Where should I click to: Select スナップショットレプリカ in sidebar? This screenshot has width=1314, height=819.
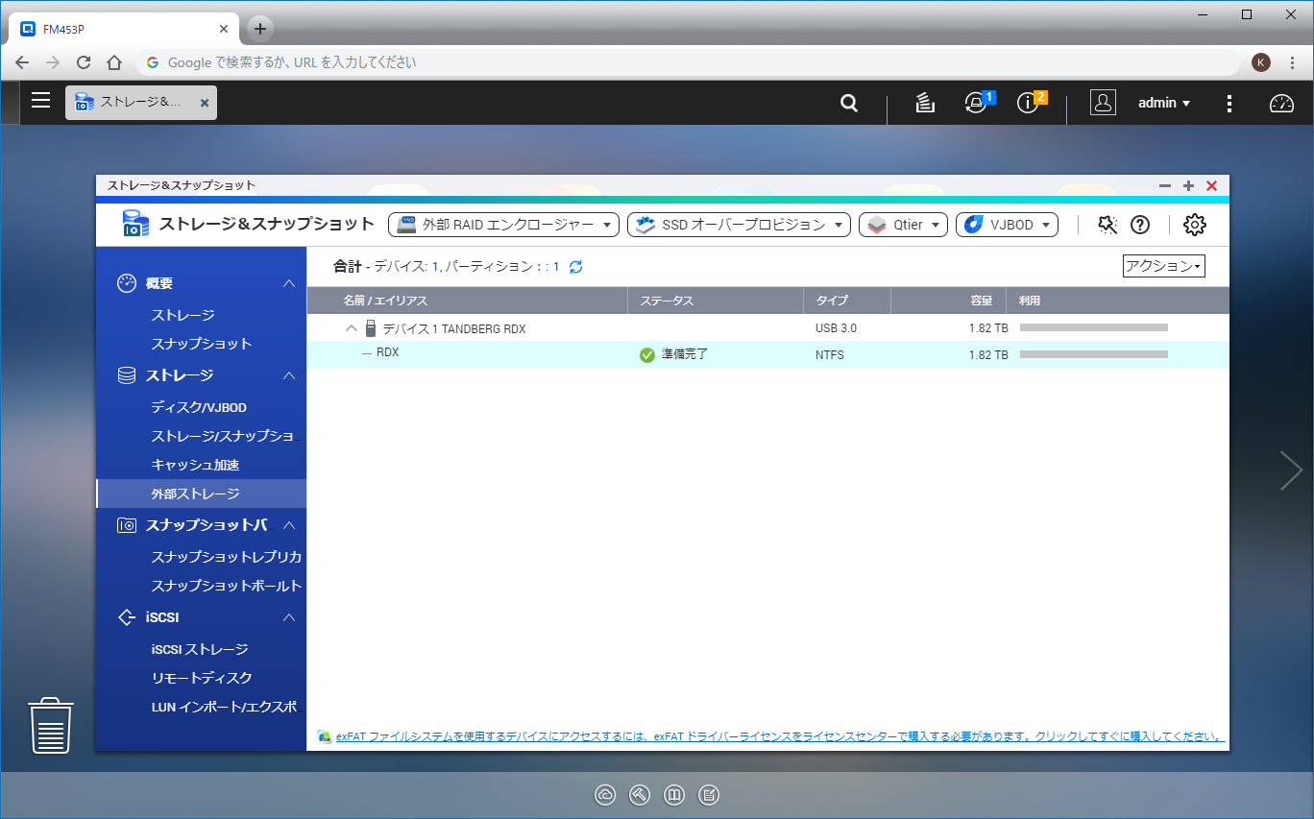click(227, 557)
